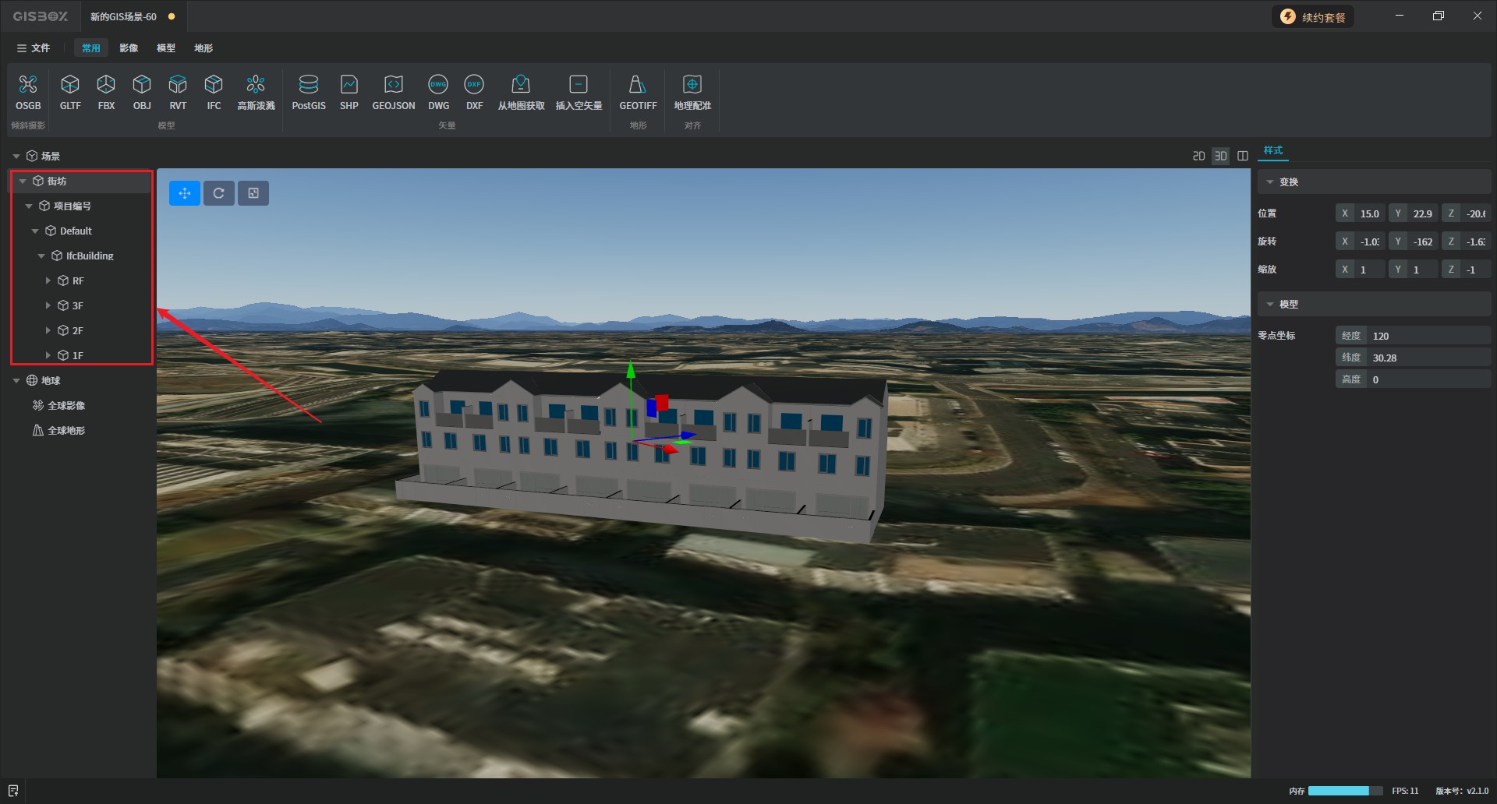
Task: Click the 续约套餐 button
Action: [x=1314, y=17]
